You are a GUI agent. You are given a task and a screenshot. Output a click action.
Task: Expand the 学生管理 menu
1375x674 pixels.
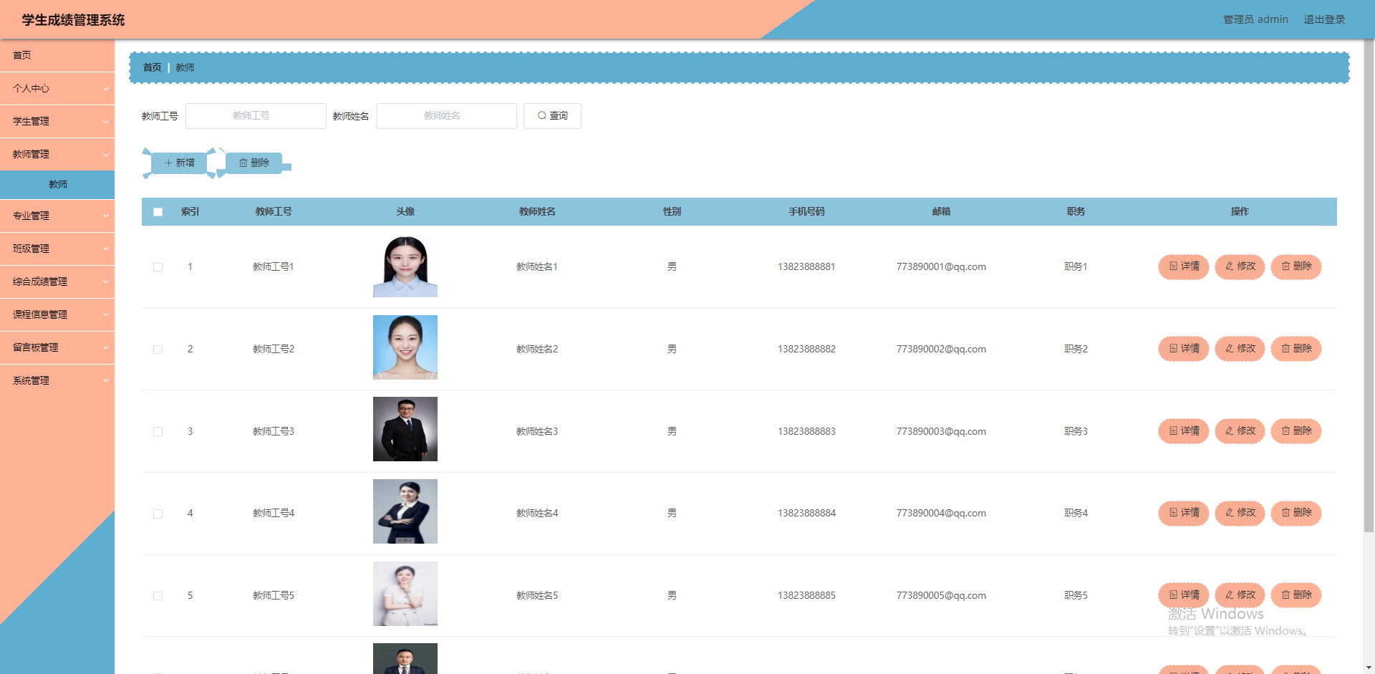click(x=57, y=121)
